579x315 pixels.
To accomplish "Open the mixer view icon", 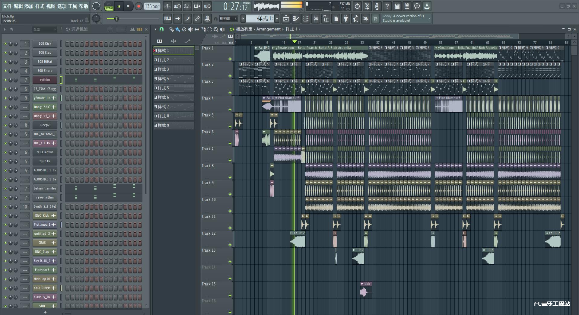I will tap(316, 19).
